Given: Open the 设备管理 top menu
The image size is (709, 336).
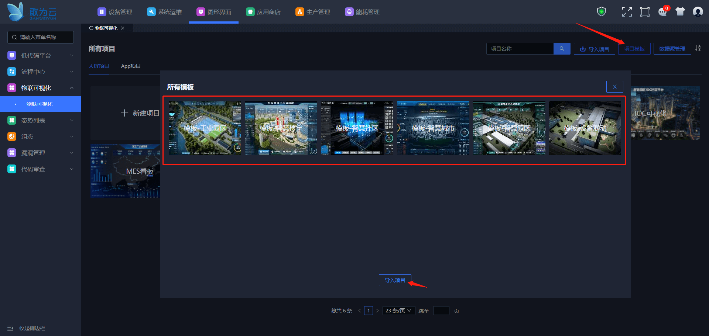Looking at the screenshot, I should click(115, 12).
